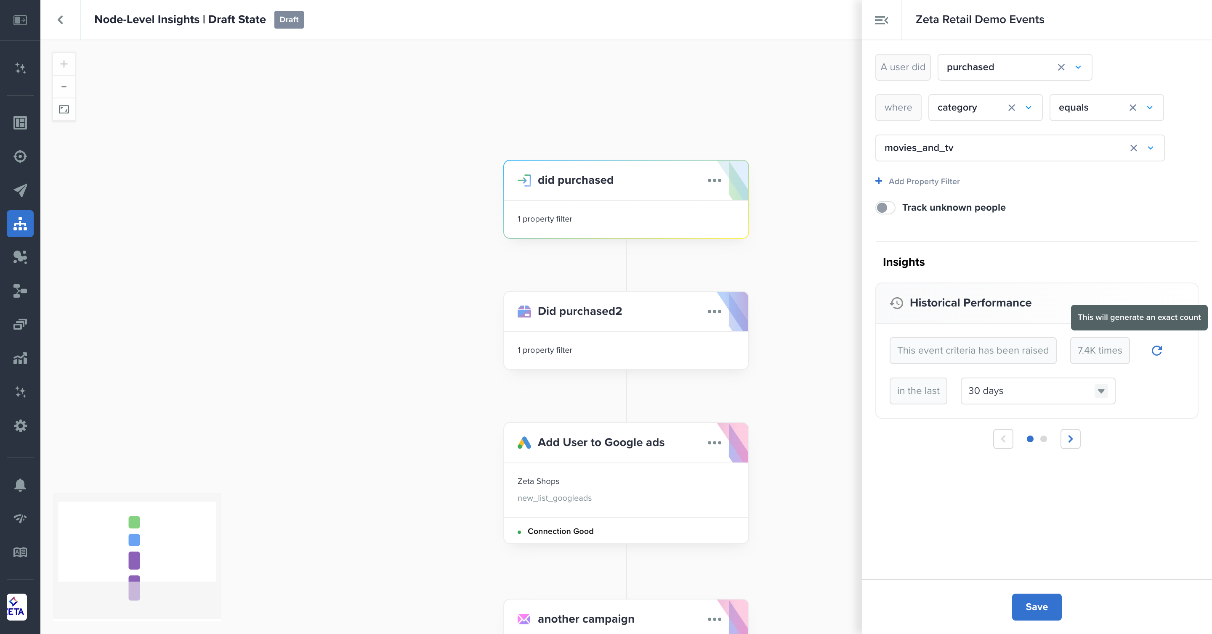Collapse the right side panel icon

tap(881, 20)
